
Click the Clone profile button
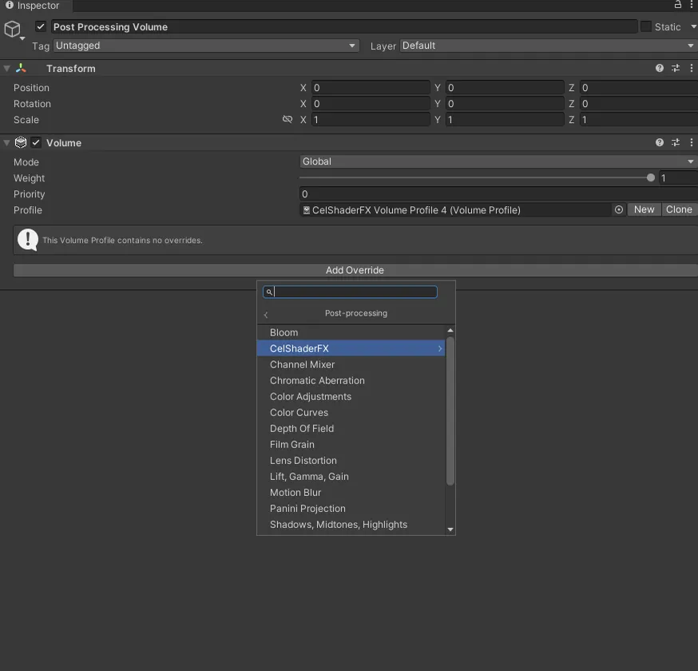679,210
